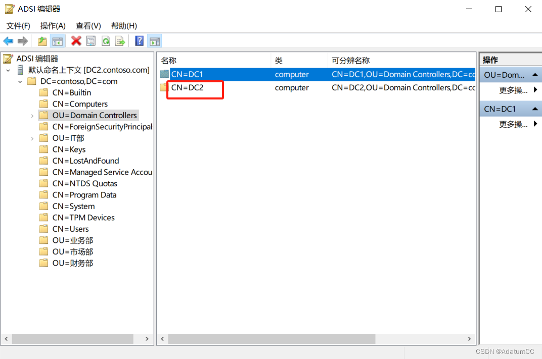Delete selected object with red X icon
The height and width of the screenshot is (359, 542).
[x=76, y=41]
